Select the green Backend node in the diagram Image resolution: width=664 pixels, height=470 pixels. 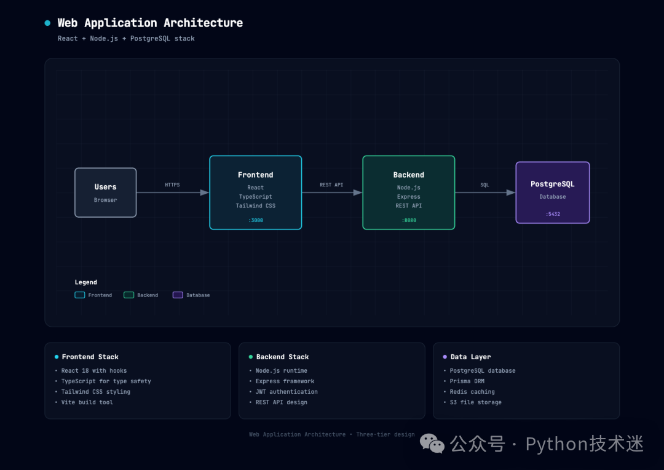(409, 193)
